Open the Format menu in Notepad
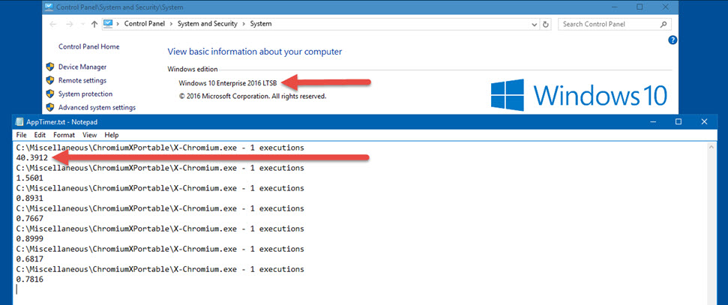Viewport: 728px width, 305px height. pyautogui.click(x=64, y=135)
